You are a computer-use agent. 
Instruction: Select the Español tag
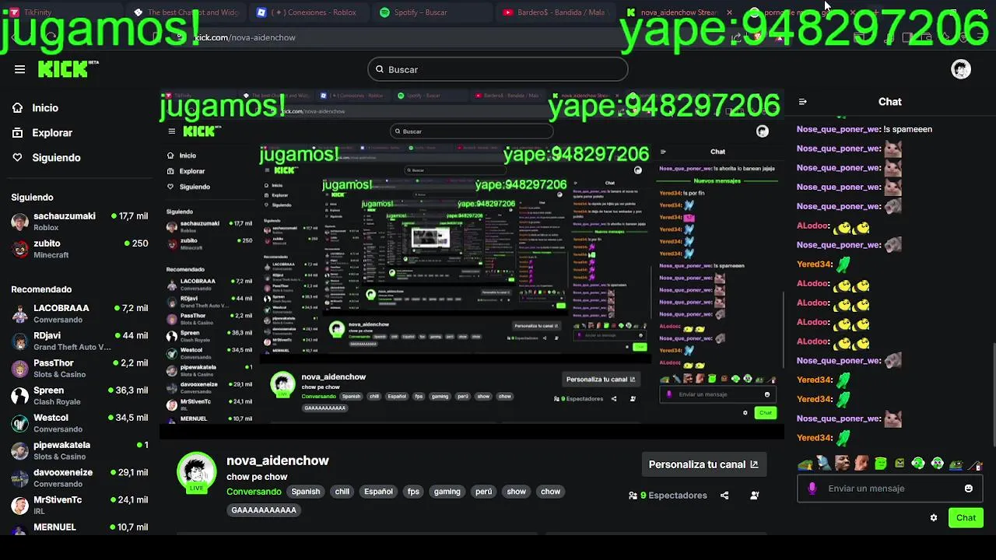[x=379, y=492]
